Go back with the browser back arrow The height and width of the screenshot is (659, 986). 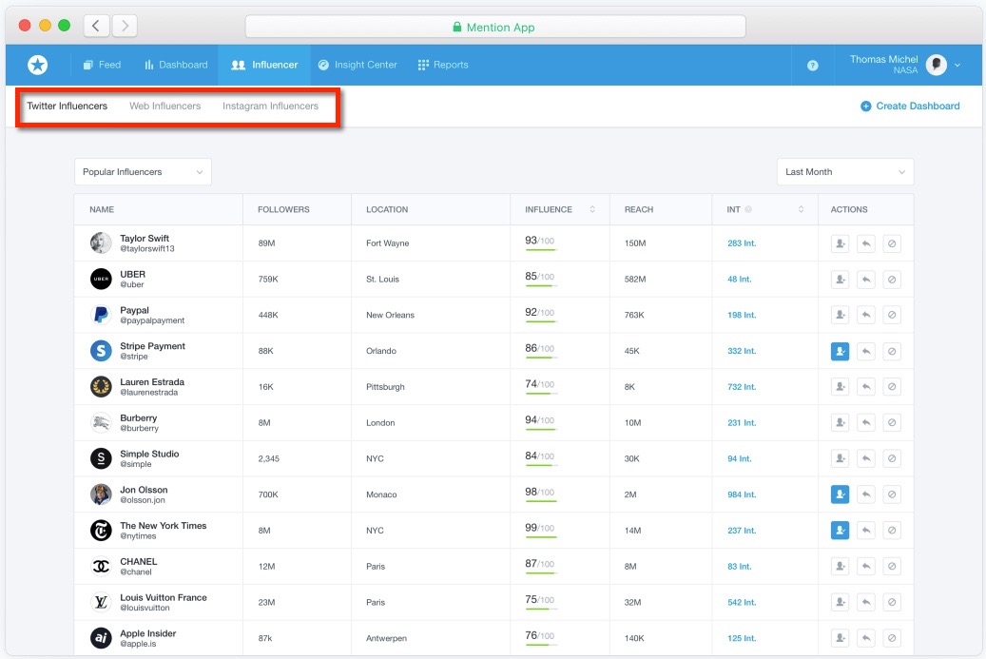point(96,26)
